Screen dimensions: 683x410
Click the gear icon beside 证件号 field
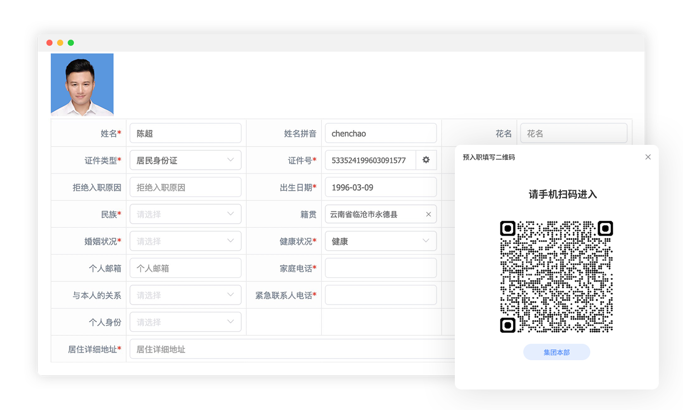coord(426,160)
